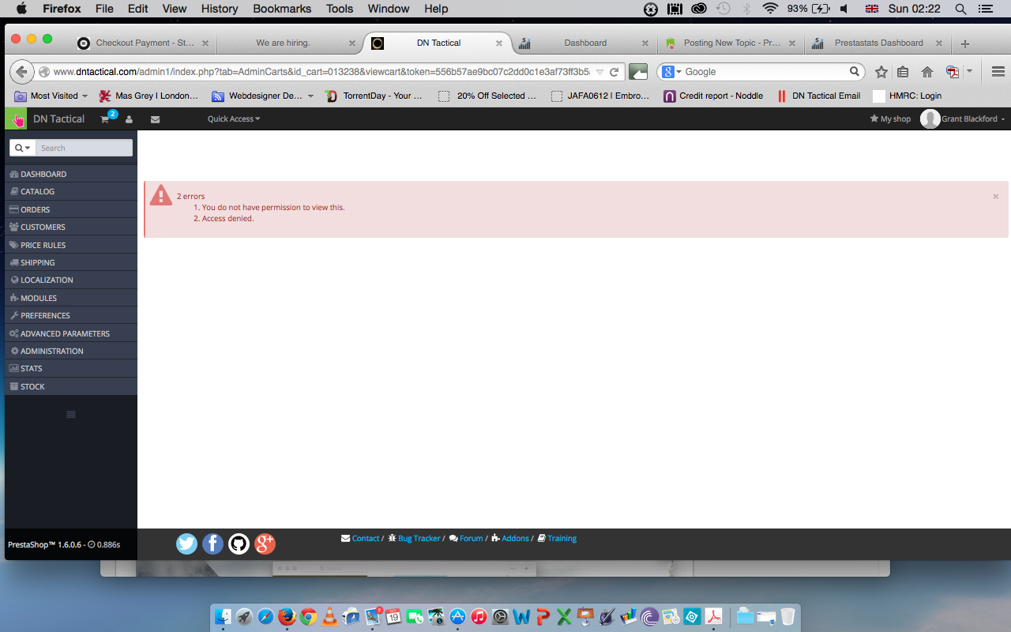Open the URL history dropdown arrow
This screenshot has height=632, width=1011.
pos(600,72)
